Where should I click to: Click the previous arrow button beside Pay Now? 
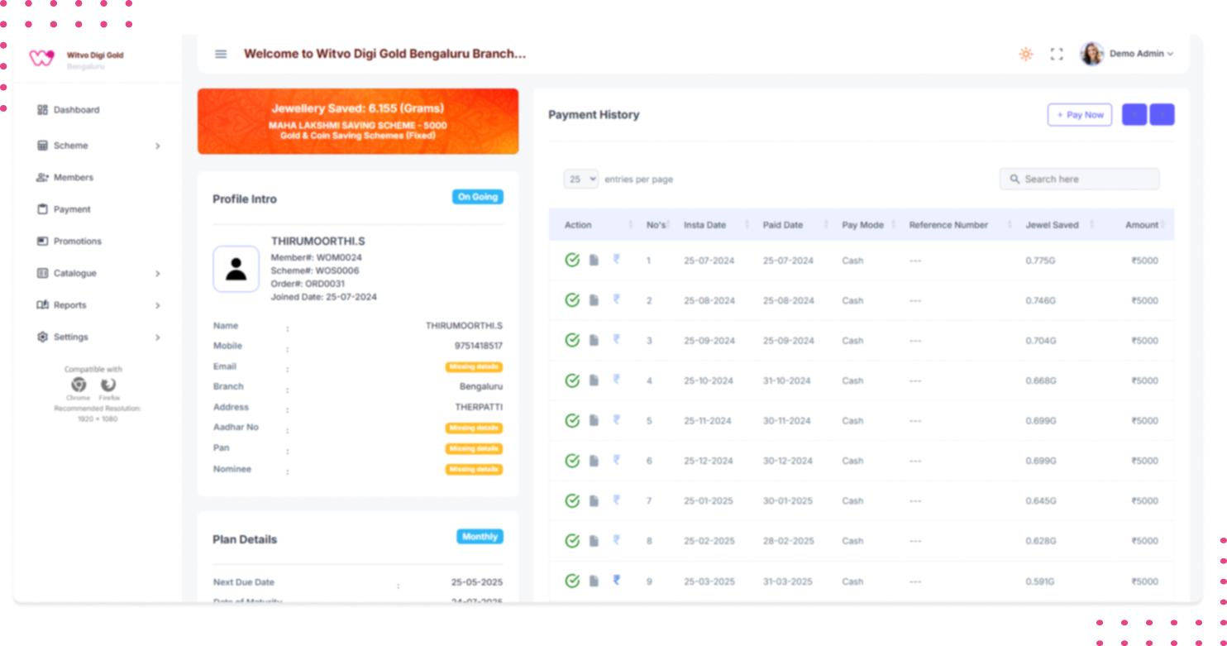tap(1134, 115)
